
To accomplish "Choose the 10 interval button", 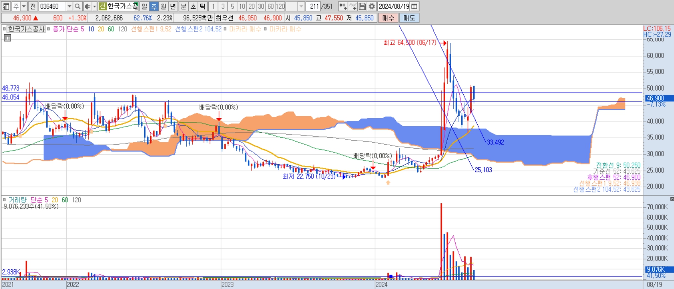I will point(242,6).
